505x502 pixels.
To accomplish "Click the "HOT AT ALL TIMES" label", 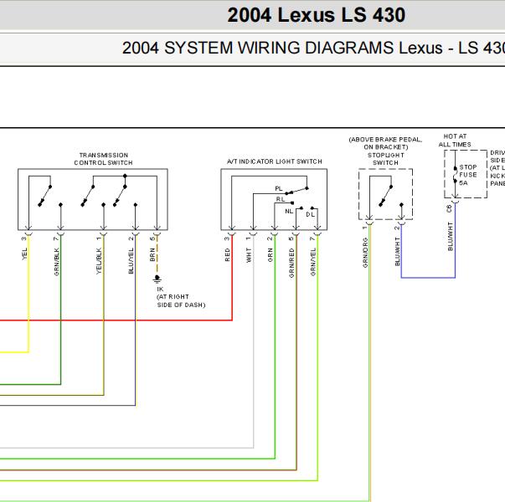I will click(455, 141).
